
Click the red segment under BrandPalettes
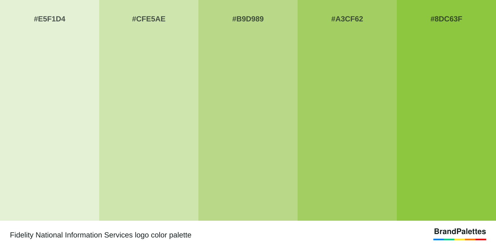tap(481, 239)
